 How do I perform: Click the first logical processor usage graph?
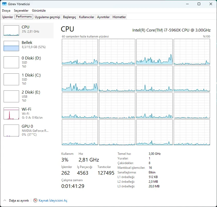(x=80, y=52)
